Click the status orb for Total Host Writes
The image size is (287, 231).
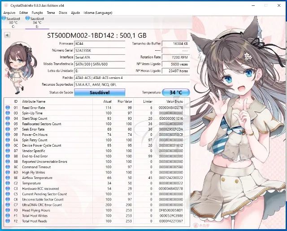point(8,216)
